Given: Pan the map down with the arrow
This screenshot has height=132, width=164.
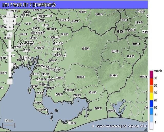Looking at the screenshot, I should tap(10, 27).
